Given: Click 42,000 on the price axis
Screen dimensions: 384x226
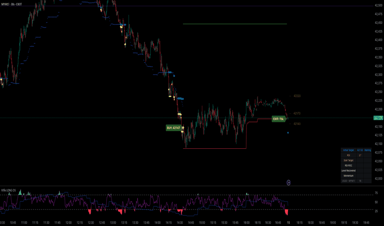Looking at the screenshot, I should point(378,179).
